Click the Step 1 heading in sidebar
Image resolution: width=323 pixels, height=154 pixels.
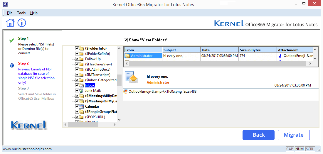tap(23, 38)
